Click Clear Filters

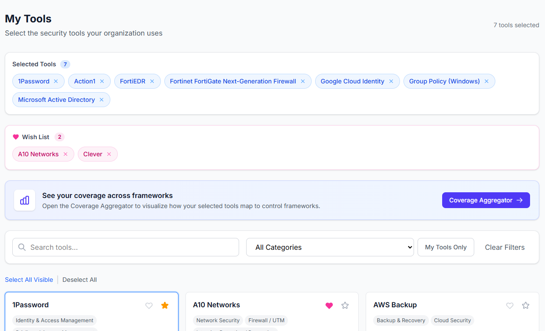(505, 247)
